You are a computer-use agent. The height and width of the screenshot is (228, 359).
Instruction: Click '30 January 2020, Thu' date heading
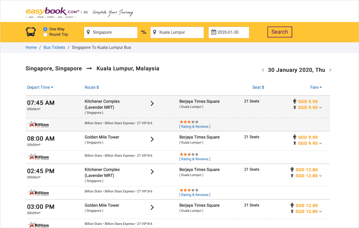point(297,70)
